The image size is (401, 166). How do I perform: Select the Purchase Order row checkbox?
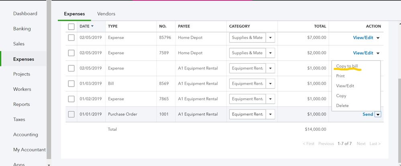tap(71, 114)
